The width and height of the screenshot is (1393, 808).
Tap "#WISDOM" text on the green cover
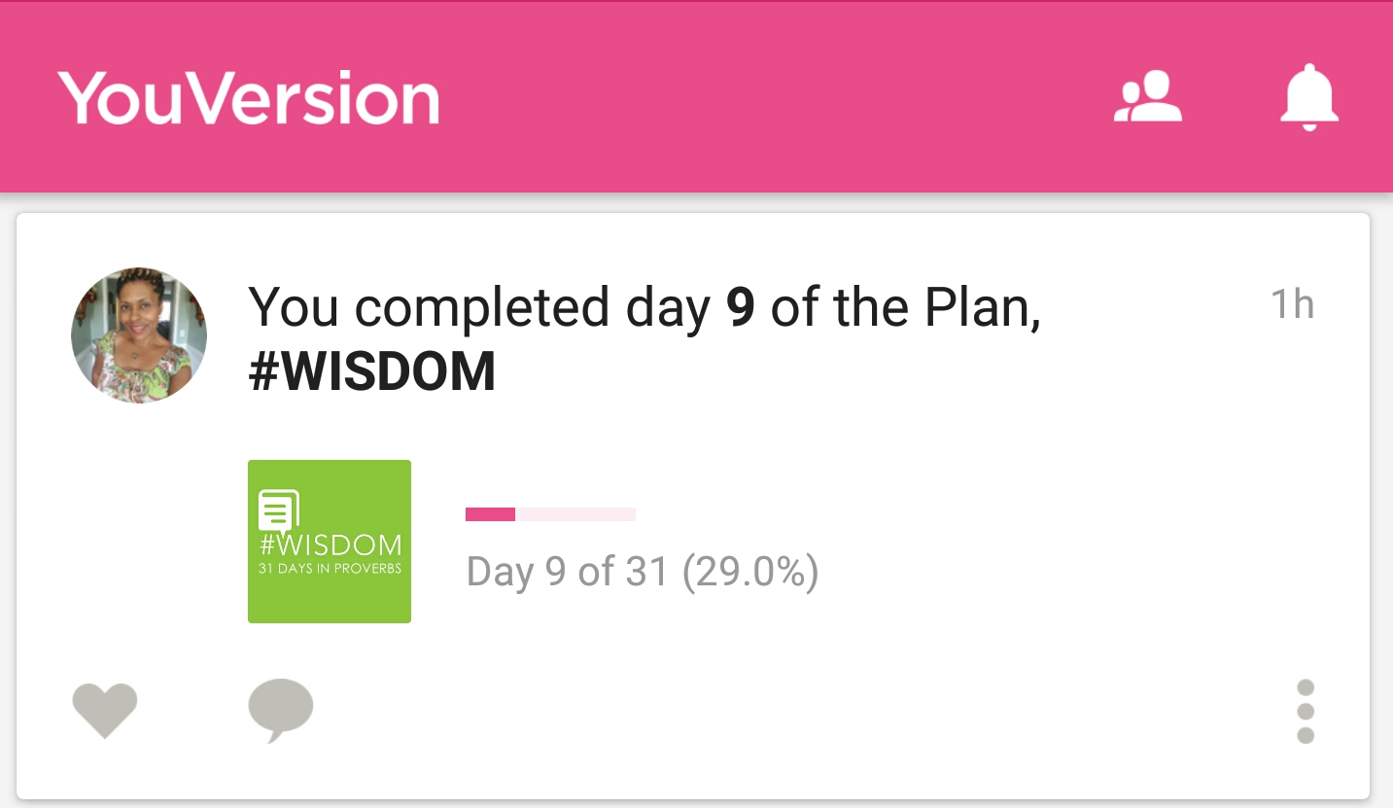click(331, 545)
